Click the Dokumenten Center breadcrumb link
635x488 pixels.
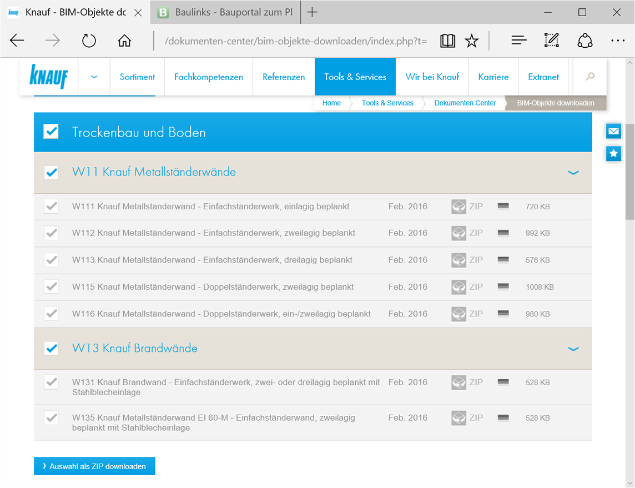tap(465, 103)
